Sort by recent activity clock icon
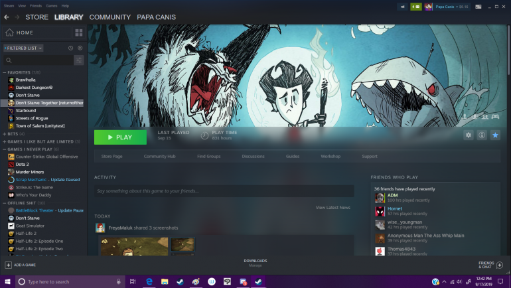The image size is (511, 288). pyautogui.click(x=71, y=48)
